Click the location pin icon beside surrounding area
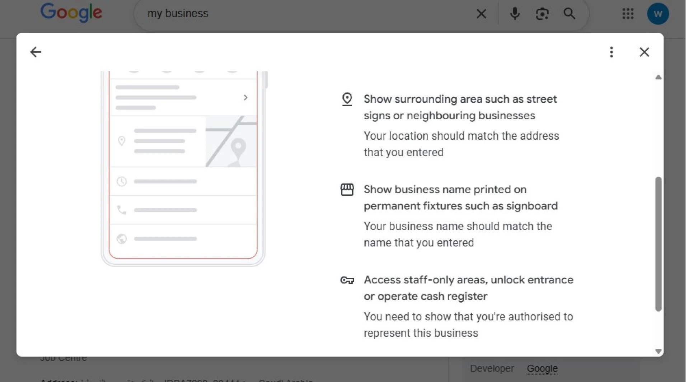 coord(347,99)
